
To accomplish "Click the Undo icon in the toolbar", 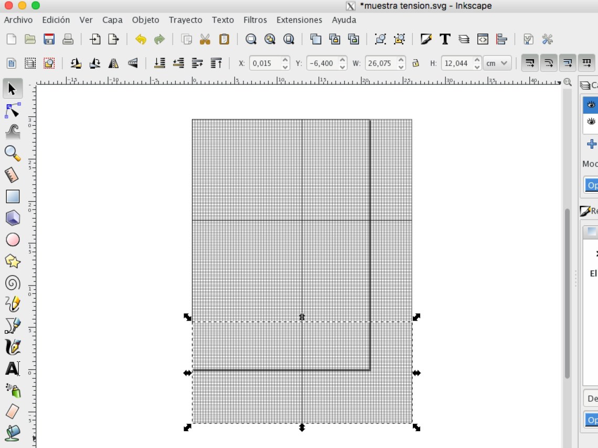I will [140, 39].
